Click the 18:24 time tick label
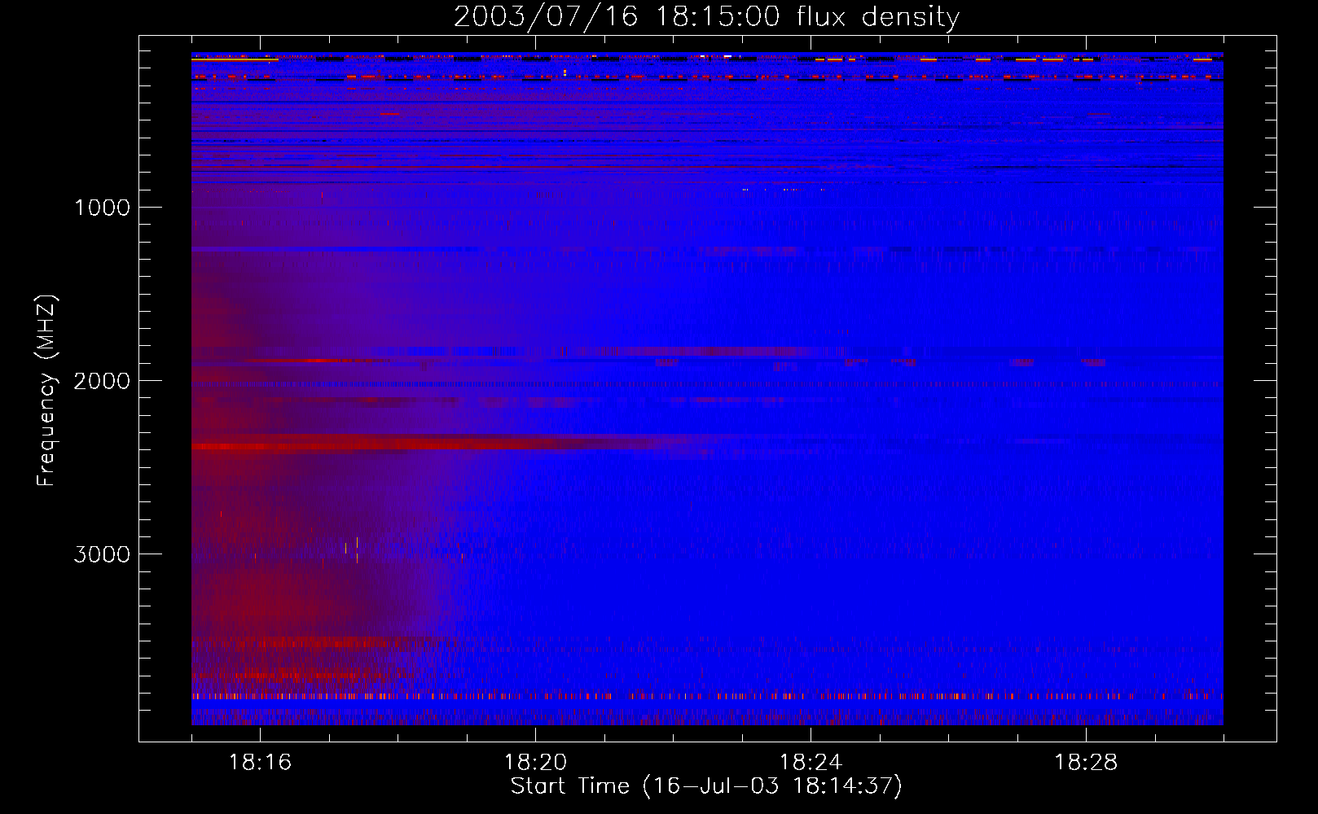 pyautogui.click(x=811, y=763)
